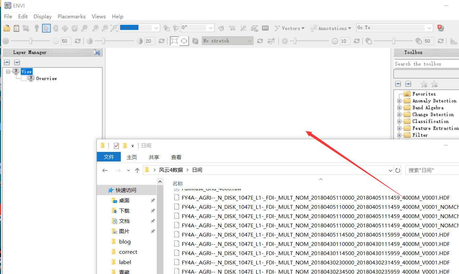Click the fixed Zoom Out icon
This screenshot has height=274, width=459.
pos(105,28)
